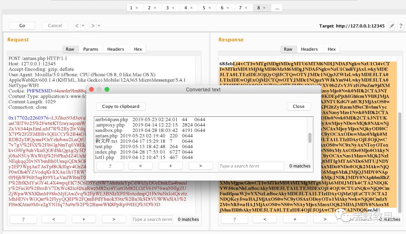Image resolution: width=406 pixels, height=234 pixels.
Task: Click dialog previous match '<' button
Action: click(140, 166)
